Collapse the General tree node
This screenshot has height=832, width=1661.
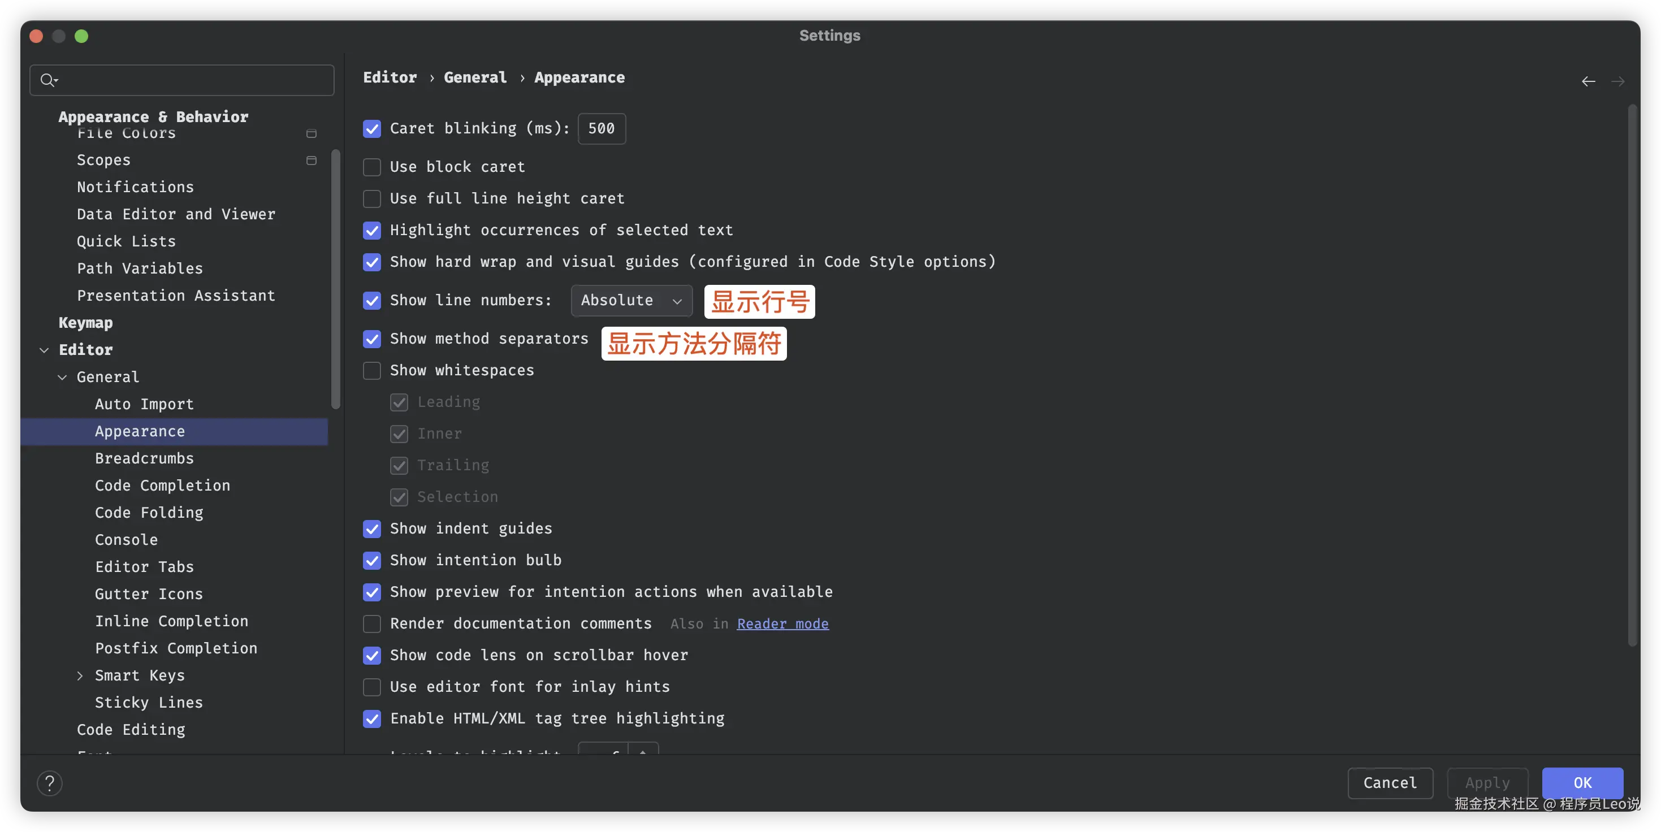(62, 377)
